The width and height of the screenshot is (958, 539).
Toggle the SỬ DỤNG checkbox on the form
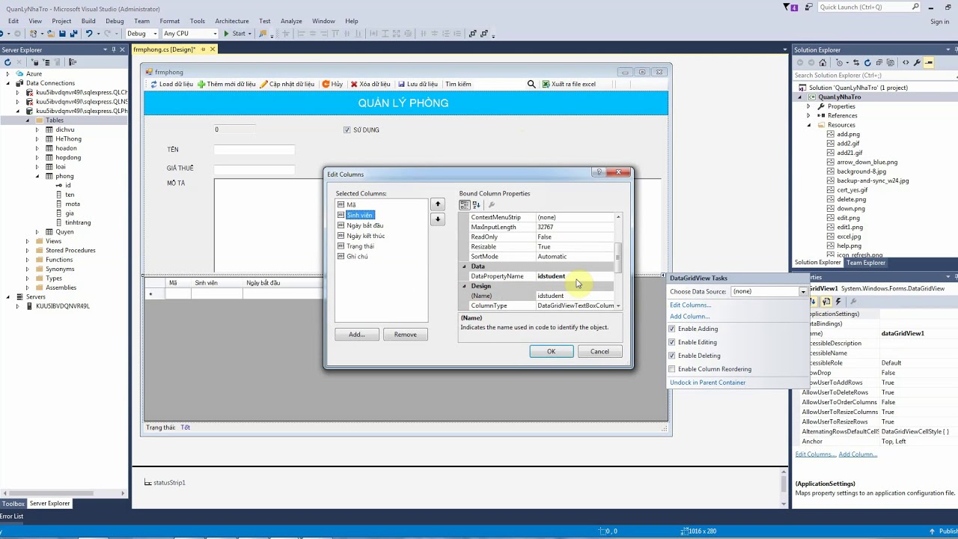click(347, 130)
